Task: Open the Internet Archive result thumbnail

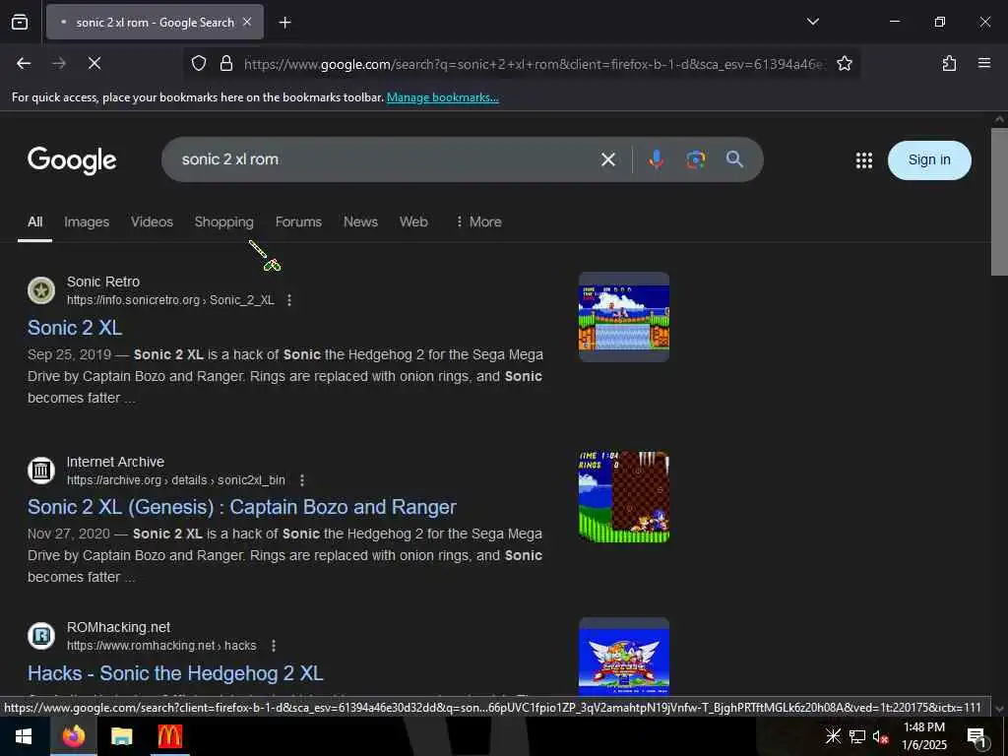Action: [x=623, y=496]
